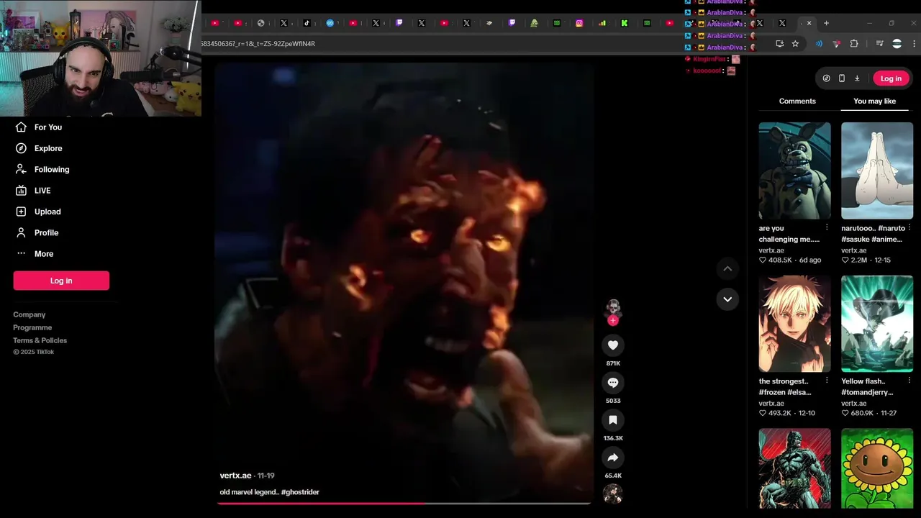Go to the previous video with up arrow
This screenshot has width=921, height=518.
727,268
